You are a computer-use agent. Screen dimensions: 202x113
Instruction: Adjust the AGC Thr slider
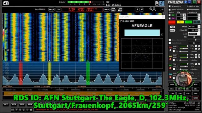[194, 37]
